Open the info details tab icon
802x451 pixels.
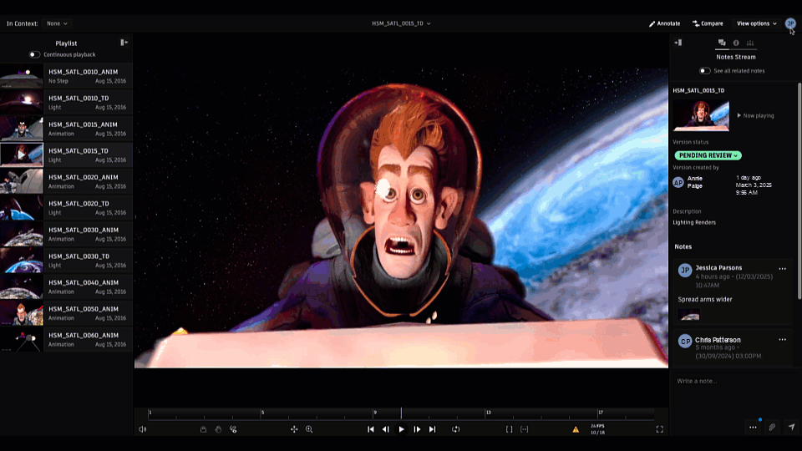[736, 43]
